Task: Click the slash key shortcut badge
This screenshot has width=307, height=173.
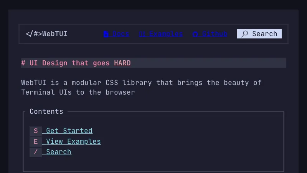Action: (x=36, y=152)
